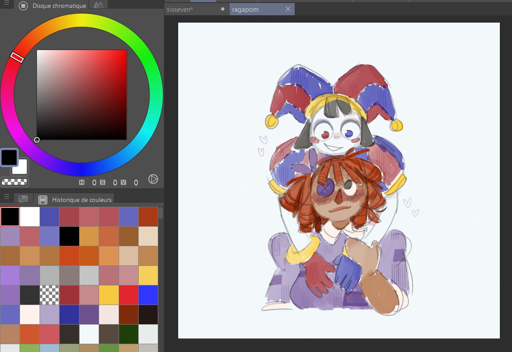Select the Historique de couleurs tab

[x=75, y=199]
